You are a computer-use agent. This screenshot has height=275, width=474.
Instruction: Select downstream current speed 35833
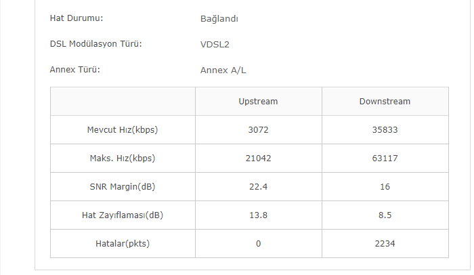(385, 130)
